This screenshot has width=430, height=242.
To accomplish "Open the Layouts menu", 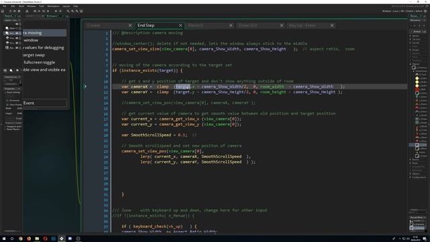I will point(66,6).
